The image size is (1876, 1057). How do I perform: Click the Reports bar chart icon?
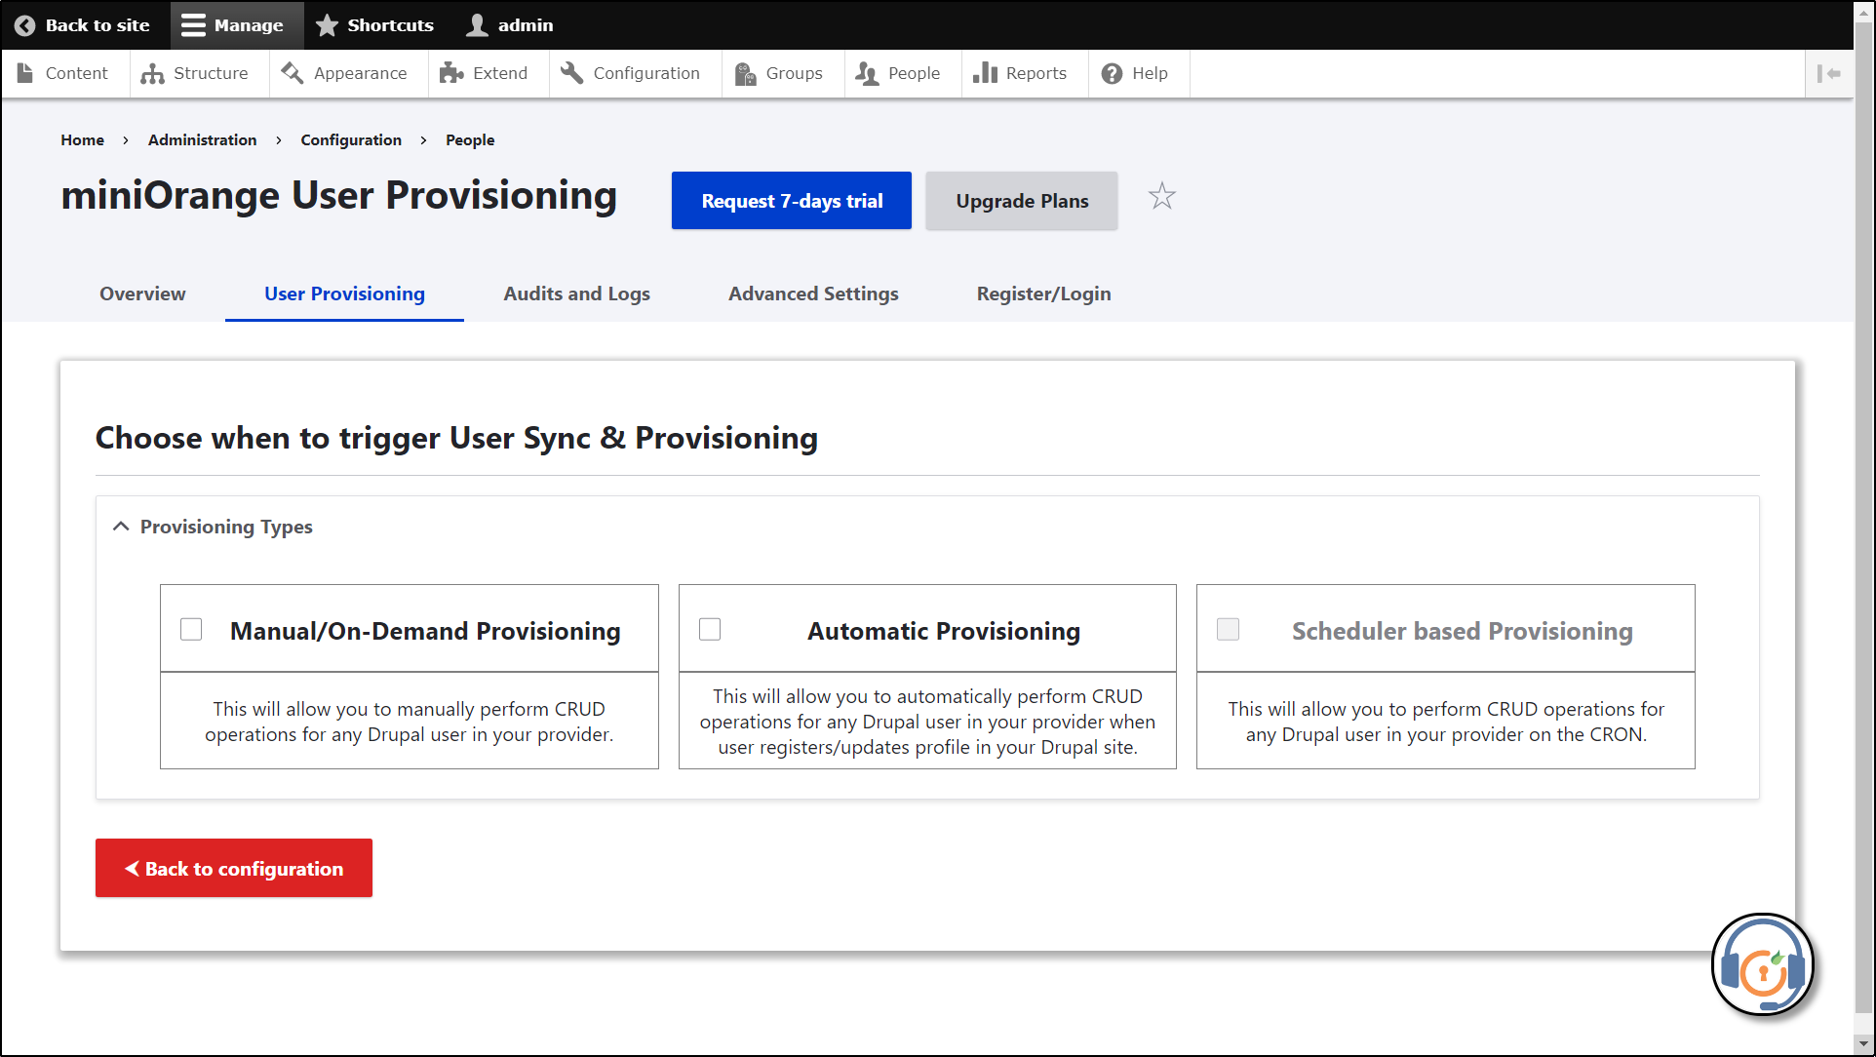(x=985, y=73)
